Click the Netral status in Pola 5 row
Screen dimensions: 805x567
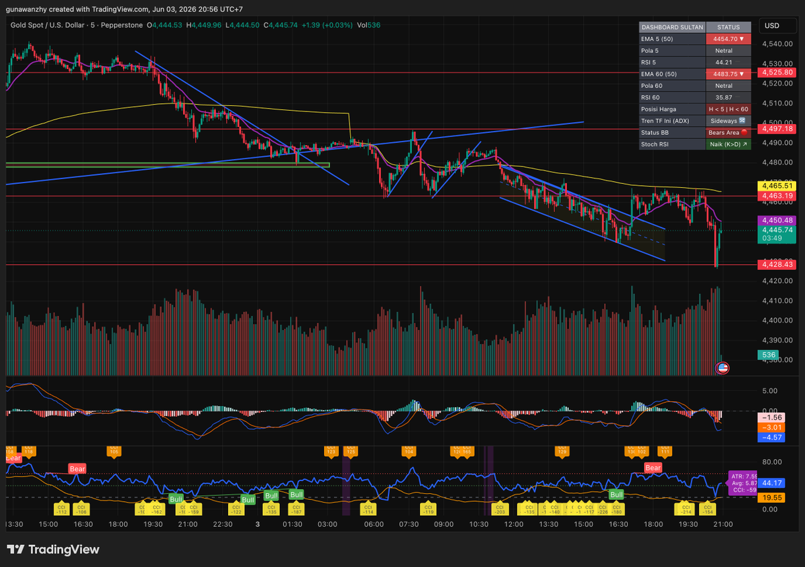coord(723,51)
